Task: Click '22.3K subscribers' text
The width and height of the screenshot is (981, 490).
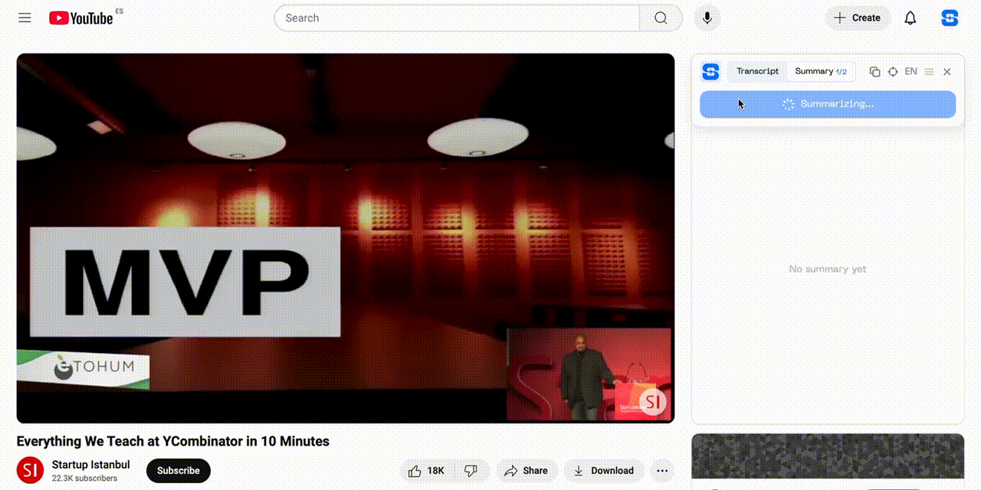Action: pos(84,479)
